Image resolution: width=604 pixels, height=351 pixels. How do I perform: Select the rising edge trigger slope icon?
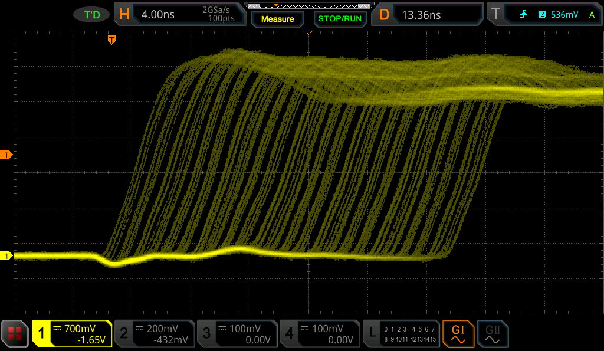pos(523,15)
